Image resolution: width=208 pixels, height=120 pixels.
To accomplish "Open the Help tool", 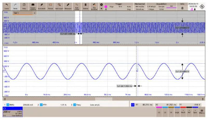I will click(x=24, y=7).
